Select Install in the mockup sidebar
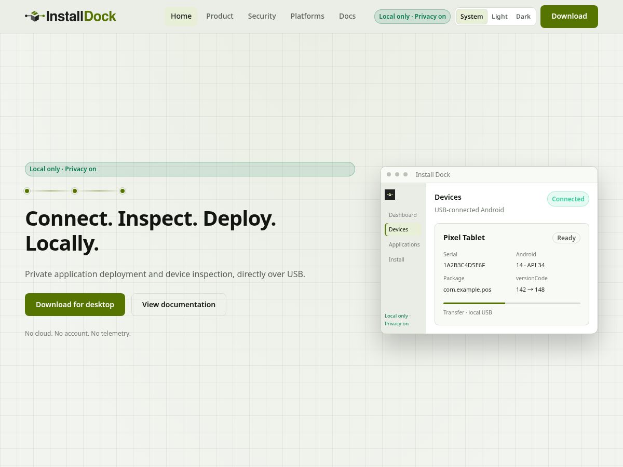The image size is (623, 467). (x=403, y=259)
